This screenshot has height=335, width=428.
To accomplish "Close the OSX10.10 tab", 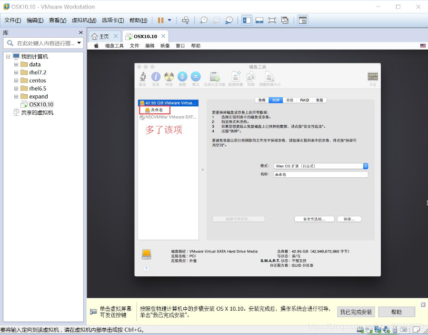I will point(163,36).
